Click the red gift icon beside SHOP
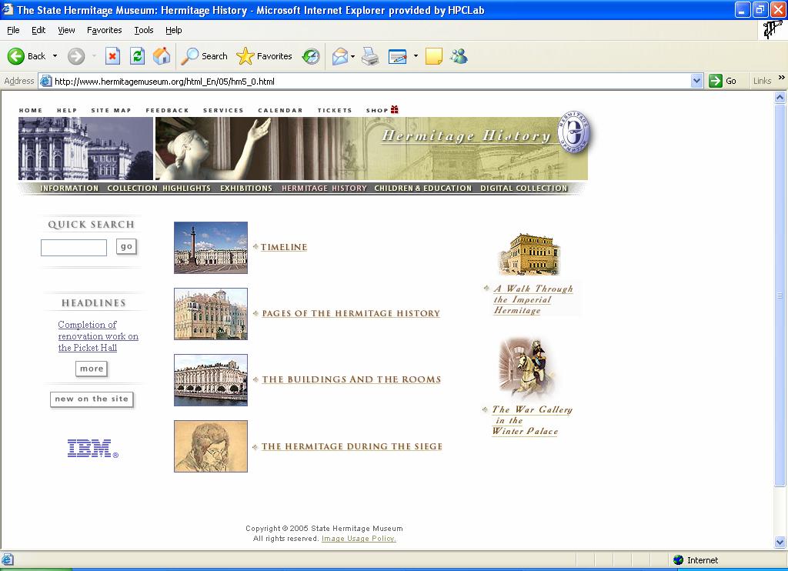Image resolution: width=788 pixels, height=571 pixels. tap(395, 109)
